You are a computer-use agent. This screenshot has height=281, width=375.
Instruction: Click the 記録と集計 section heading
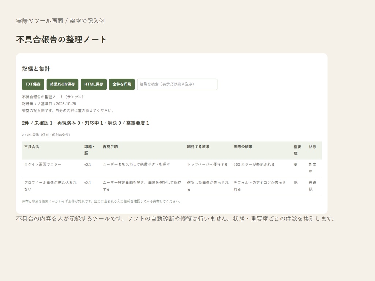click(x=36, y=69)
